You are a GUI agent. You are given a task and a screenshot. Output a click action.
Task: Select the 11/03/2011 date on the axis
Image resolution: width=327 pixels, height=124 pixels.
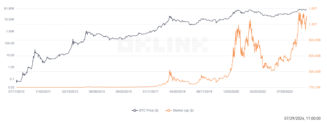(43, 92)
